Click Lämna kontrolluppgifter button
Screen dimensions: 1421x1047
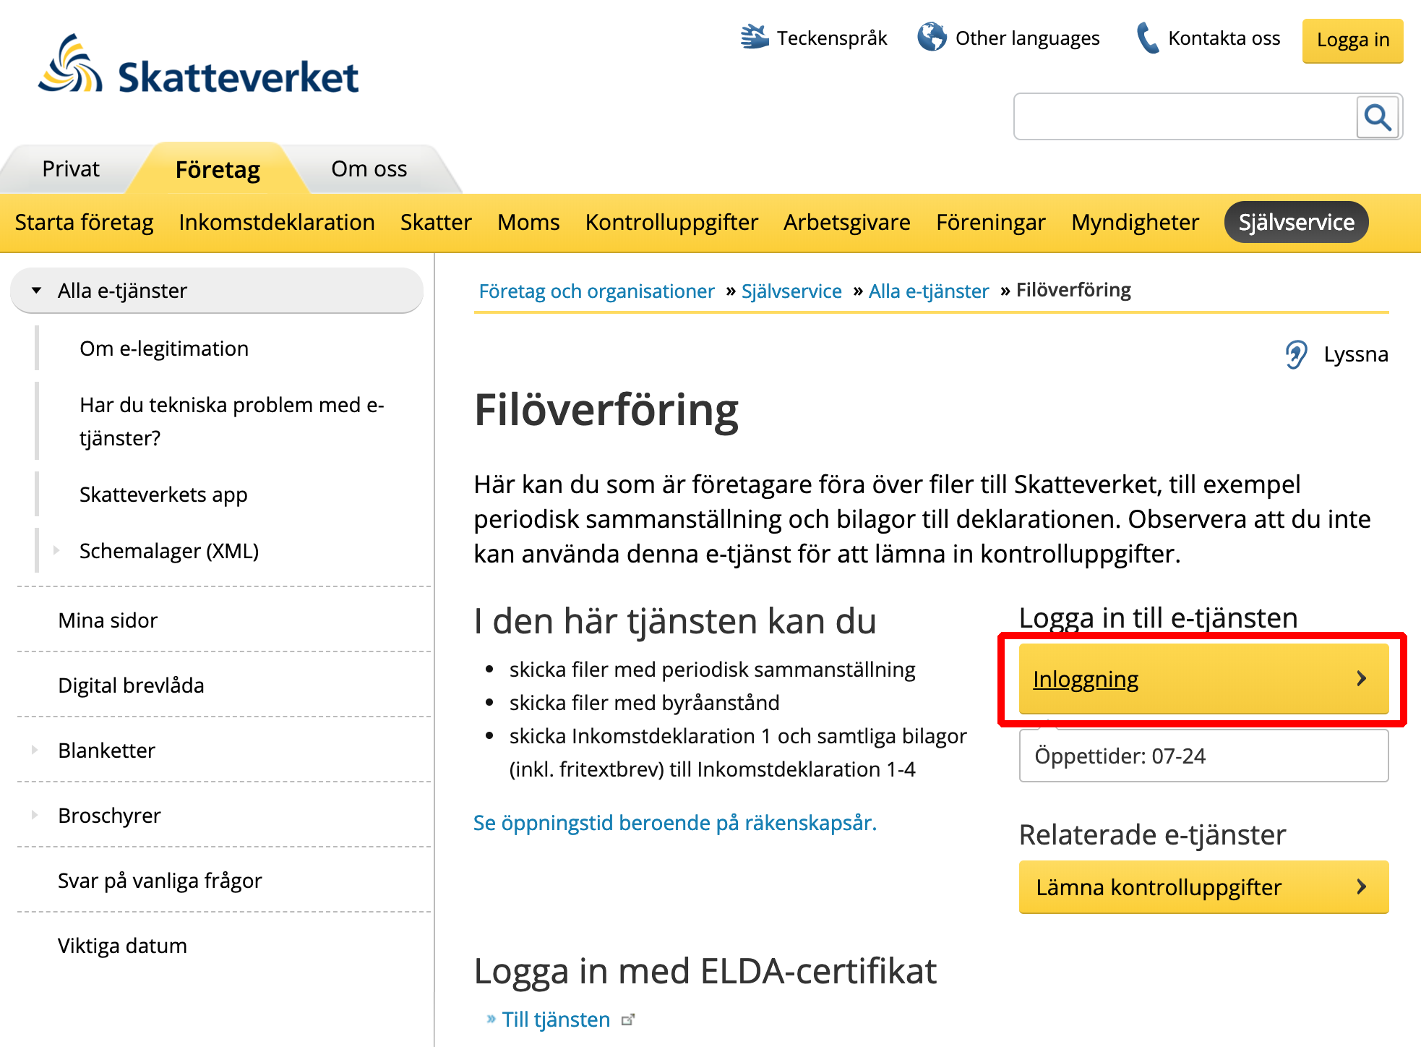[x=1204, y=886]
